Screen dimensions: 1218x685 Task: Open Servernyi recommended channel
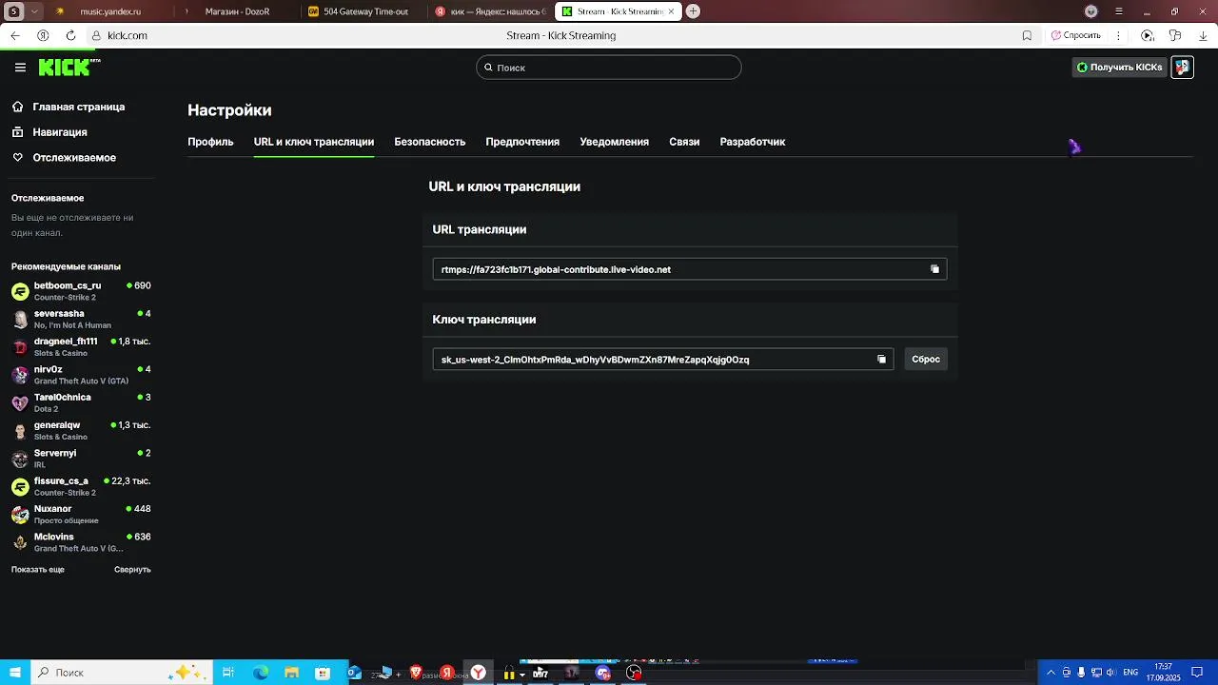81,459
